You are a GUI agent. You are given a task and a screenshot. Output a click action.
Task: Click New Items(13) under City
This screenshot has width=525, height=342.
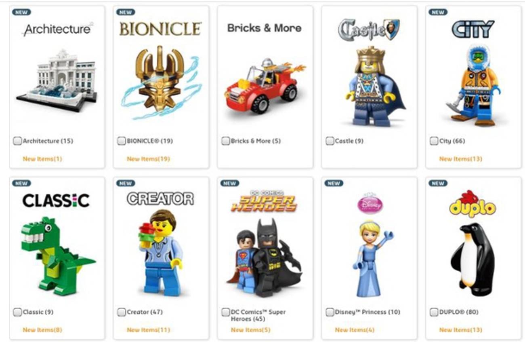461,159
